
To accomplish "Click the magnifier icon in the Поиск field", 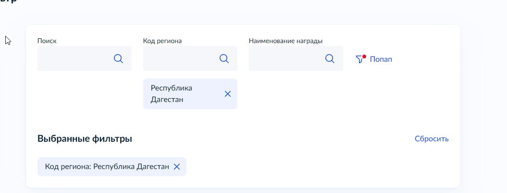I will tap(118, 58).
